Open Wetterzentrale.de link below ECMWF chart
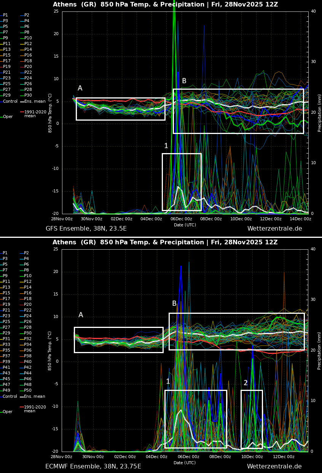The width and height of the screenshot is (322, 473). point(274,467)
